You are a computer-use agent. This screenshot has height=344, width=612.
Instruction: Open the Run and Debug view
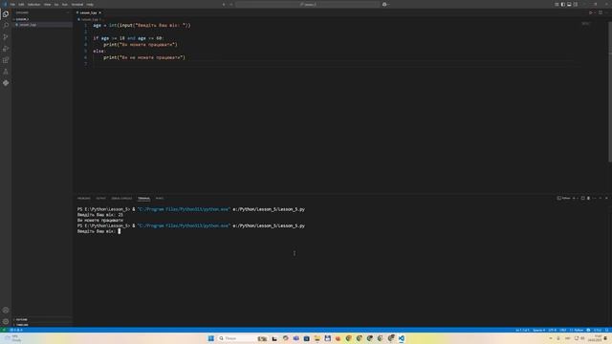point(6,49)
